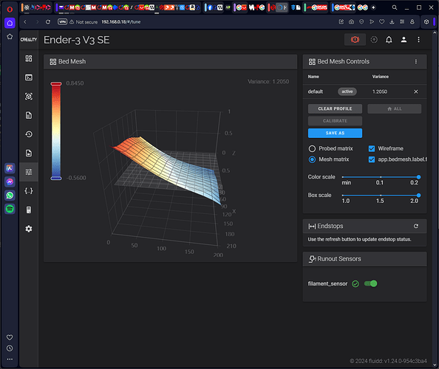
Task: Open Opera sidebar history clock
Action: pos(10,348)
